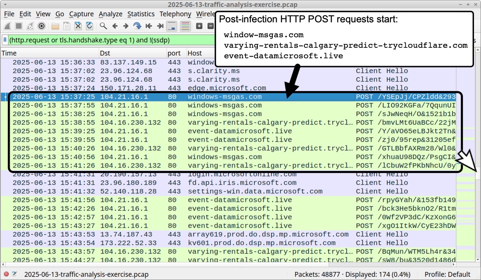
Task: Click the status bar capture file name
Action: coord(86,274)
